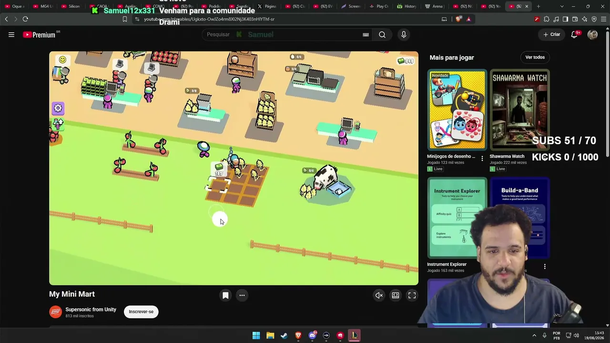Viewport: 610px width, 343px height.
Task: Open File Explorer from the taskbar
Action: point(270,335)
